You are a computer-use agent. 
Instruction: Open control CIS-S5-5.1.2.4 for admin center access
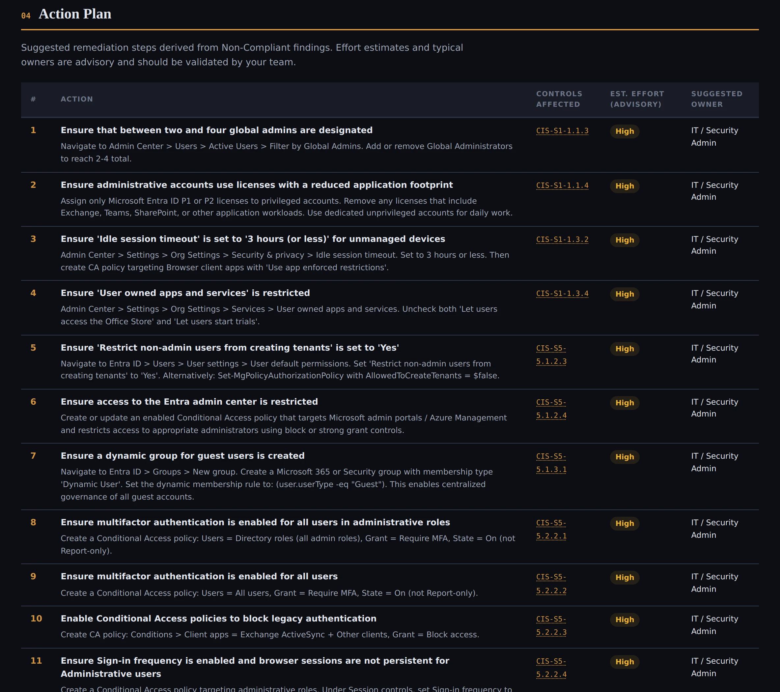point(551,409)
